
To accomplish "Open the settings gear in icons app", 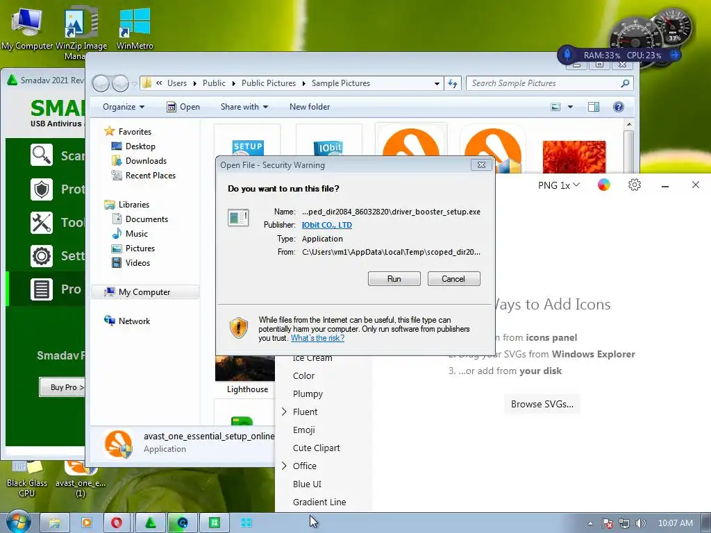I will pos(635,185).
